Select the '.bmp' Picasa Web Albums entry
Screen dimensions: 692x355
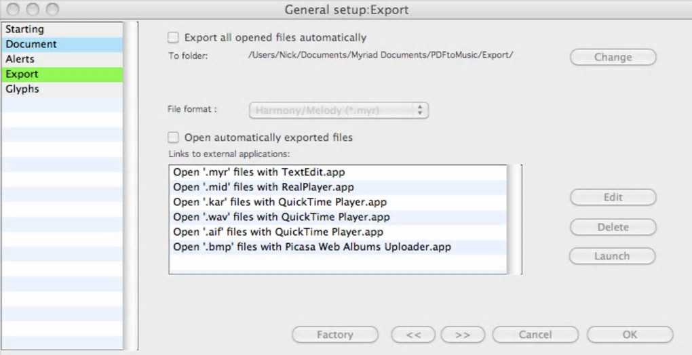[312, 247]
